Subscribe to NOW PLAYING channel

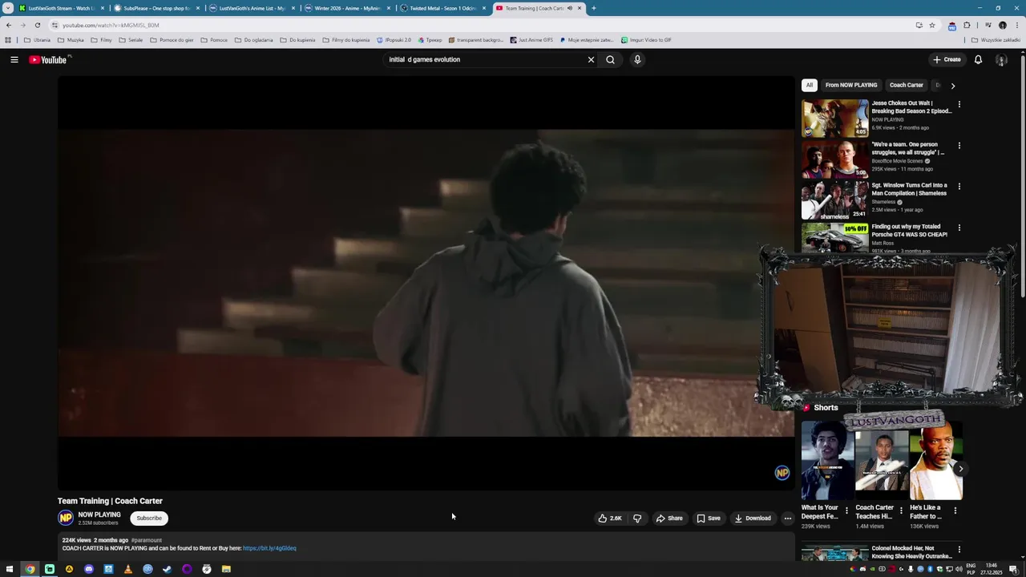(149, 518)
